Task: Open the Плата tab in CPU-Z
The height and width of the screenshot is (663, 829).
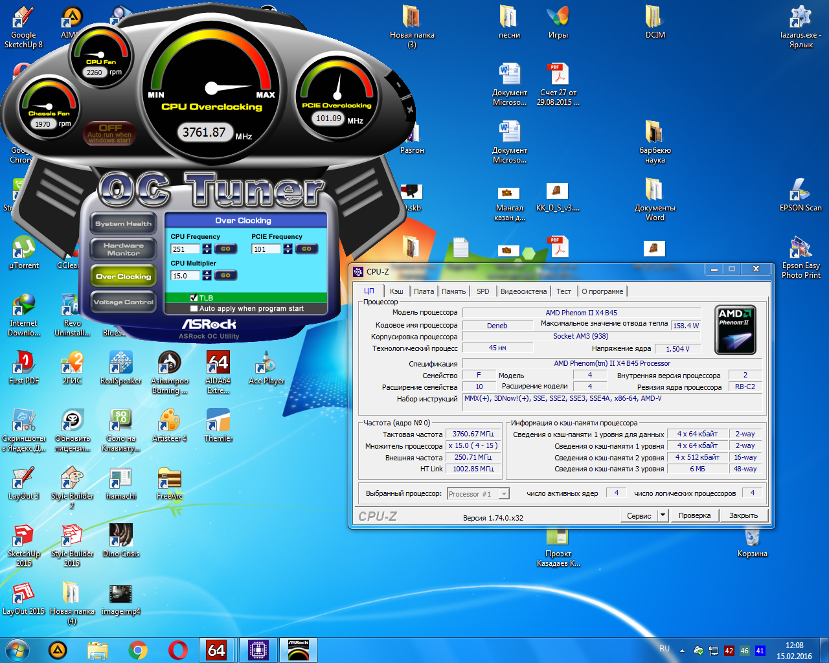Action: pyautogui.click(x=424, y=291)
